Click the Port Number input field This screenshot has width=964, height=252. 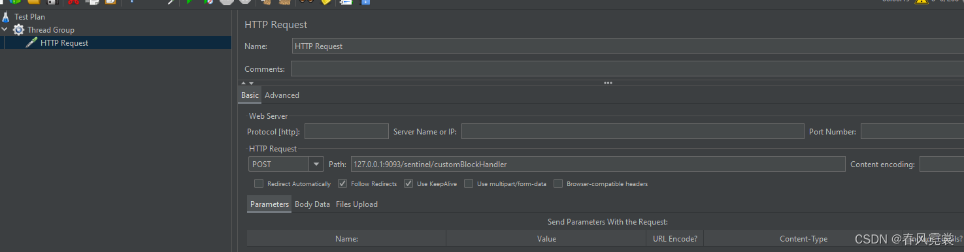(912, 131)
